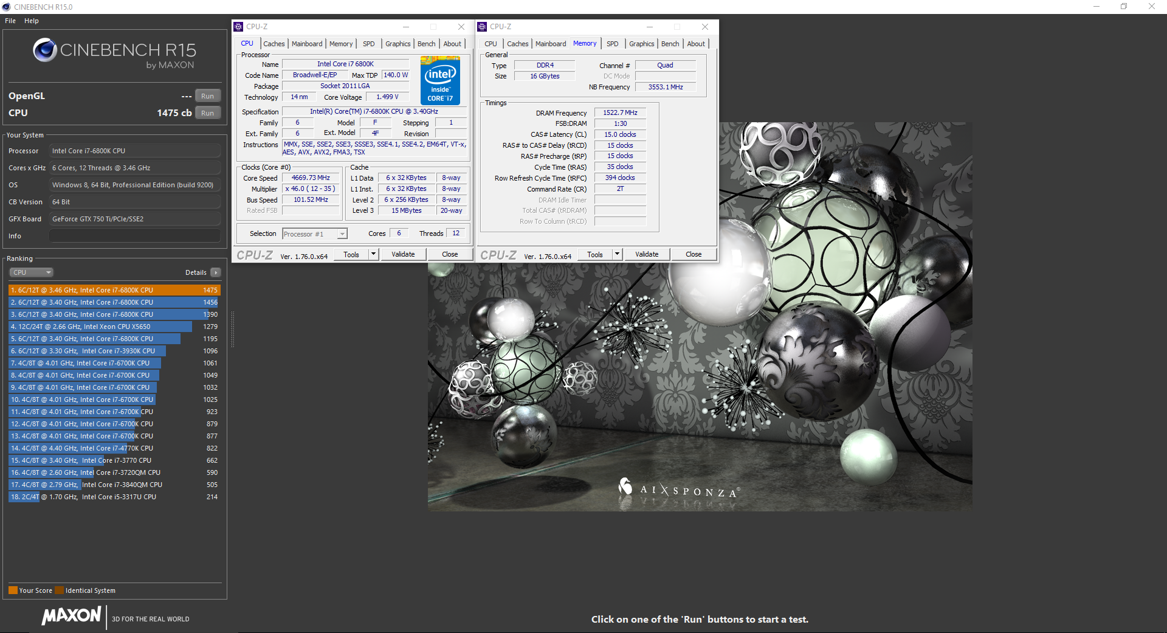Switch to Caches tab in left CPU-Z
Image resolution: width=1167 pixels, height=633 pixels.
(274, 44)
